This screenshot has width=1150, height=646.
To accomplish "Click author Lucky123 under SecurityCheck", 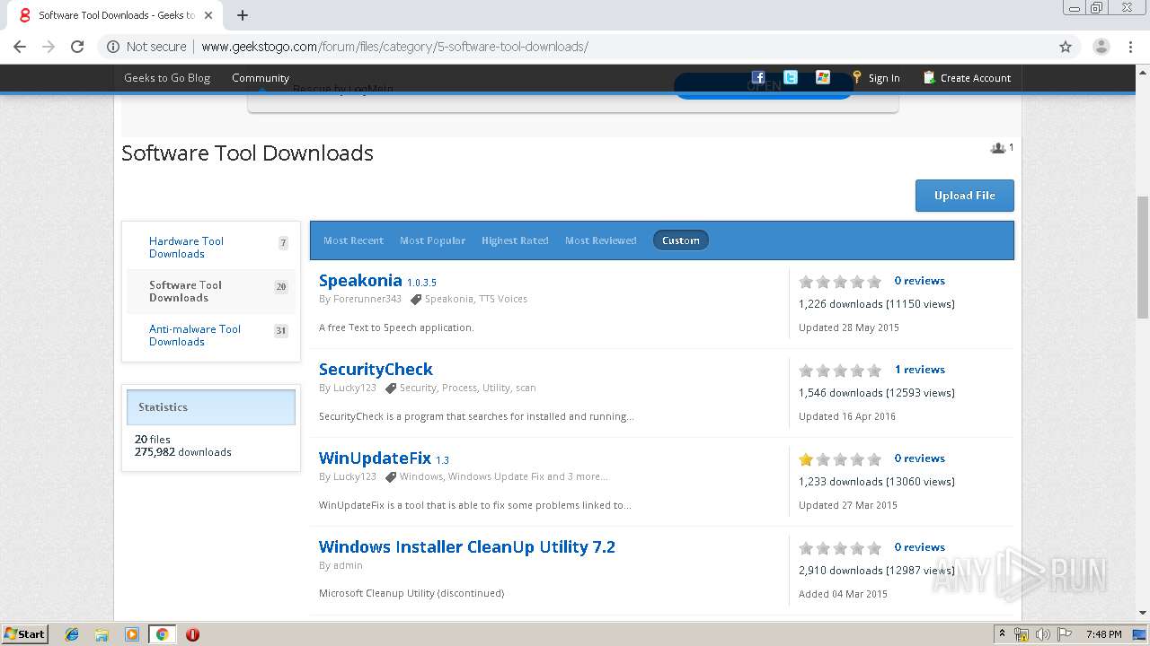I will 355,388.
